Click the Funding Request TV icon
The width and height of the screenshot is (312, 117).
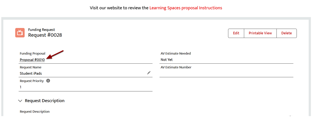point(20,33)
